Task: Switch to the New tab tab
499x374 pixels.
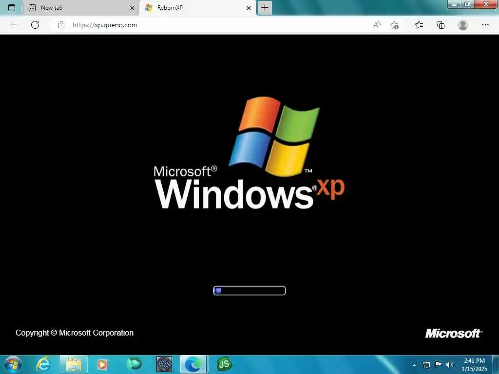Action: coord(79,8)
